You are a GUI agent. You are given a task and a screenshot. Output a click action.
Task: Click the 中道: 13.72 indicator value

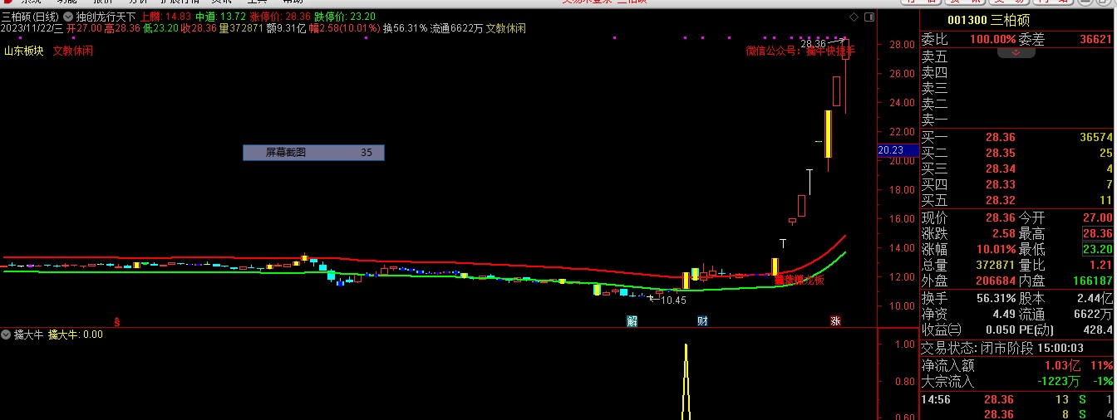220,17
